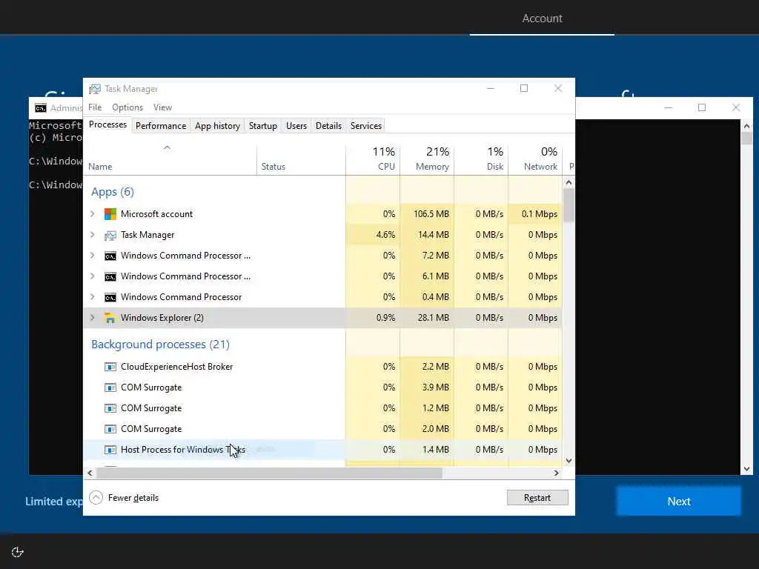
Task: Switch to the Performance tab
Action: coord(161,126)
